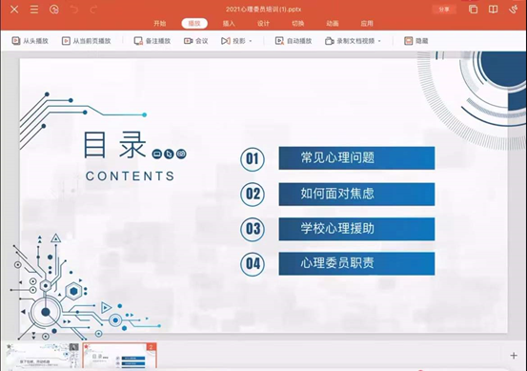527x371 pixels.
Task: Click the 自动播放 autoplay icon
Action: pyautogui.click(x=279, y=41)
